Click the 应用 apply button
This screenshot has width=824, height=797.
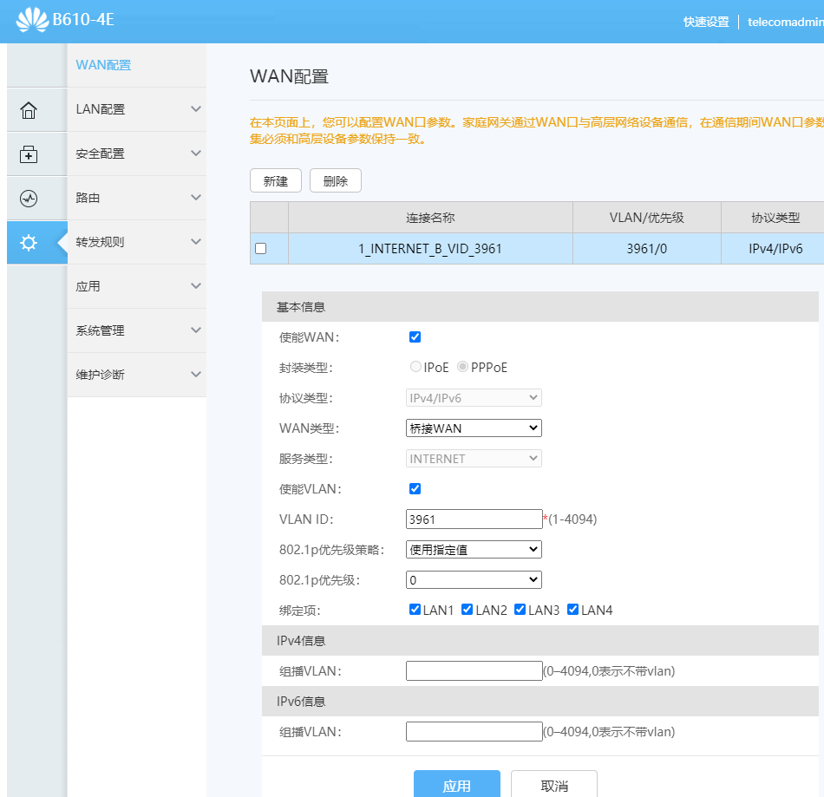coord(456,785)
